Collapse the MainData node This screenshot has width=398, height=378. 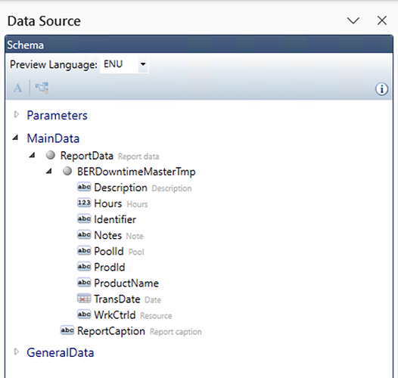pos(16,138)
